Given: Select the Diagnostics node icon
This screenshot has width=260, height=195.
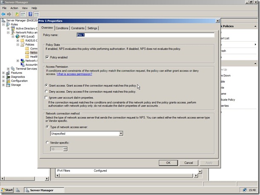Looking at the screenshot, I should 8,77.
